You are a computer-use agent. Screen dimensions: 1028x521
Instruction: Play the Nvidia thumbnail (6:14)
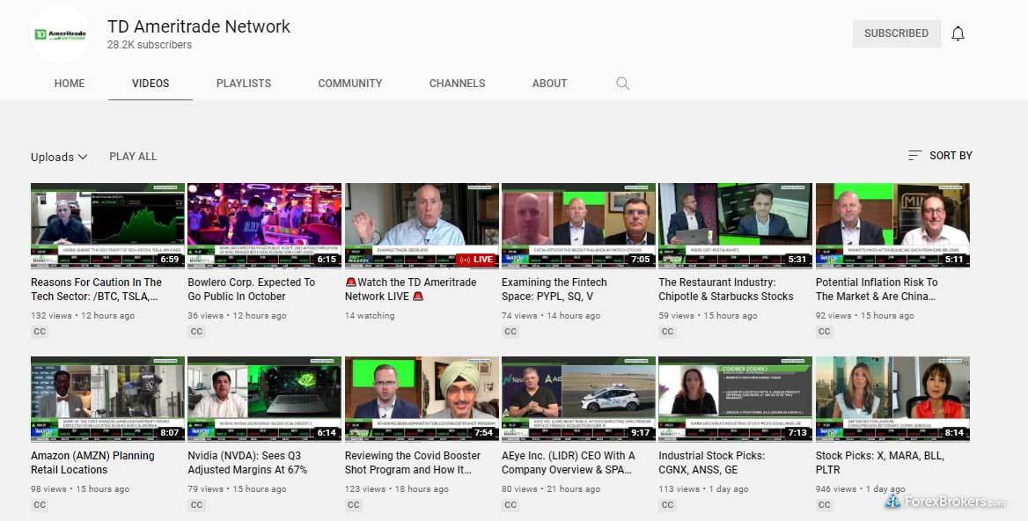pyautogui.click(x=264, y=399)
